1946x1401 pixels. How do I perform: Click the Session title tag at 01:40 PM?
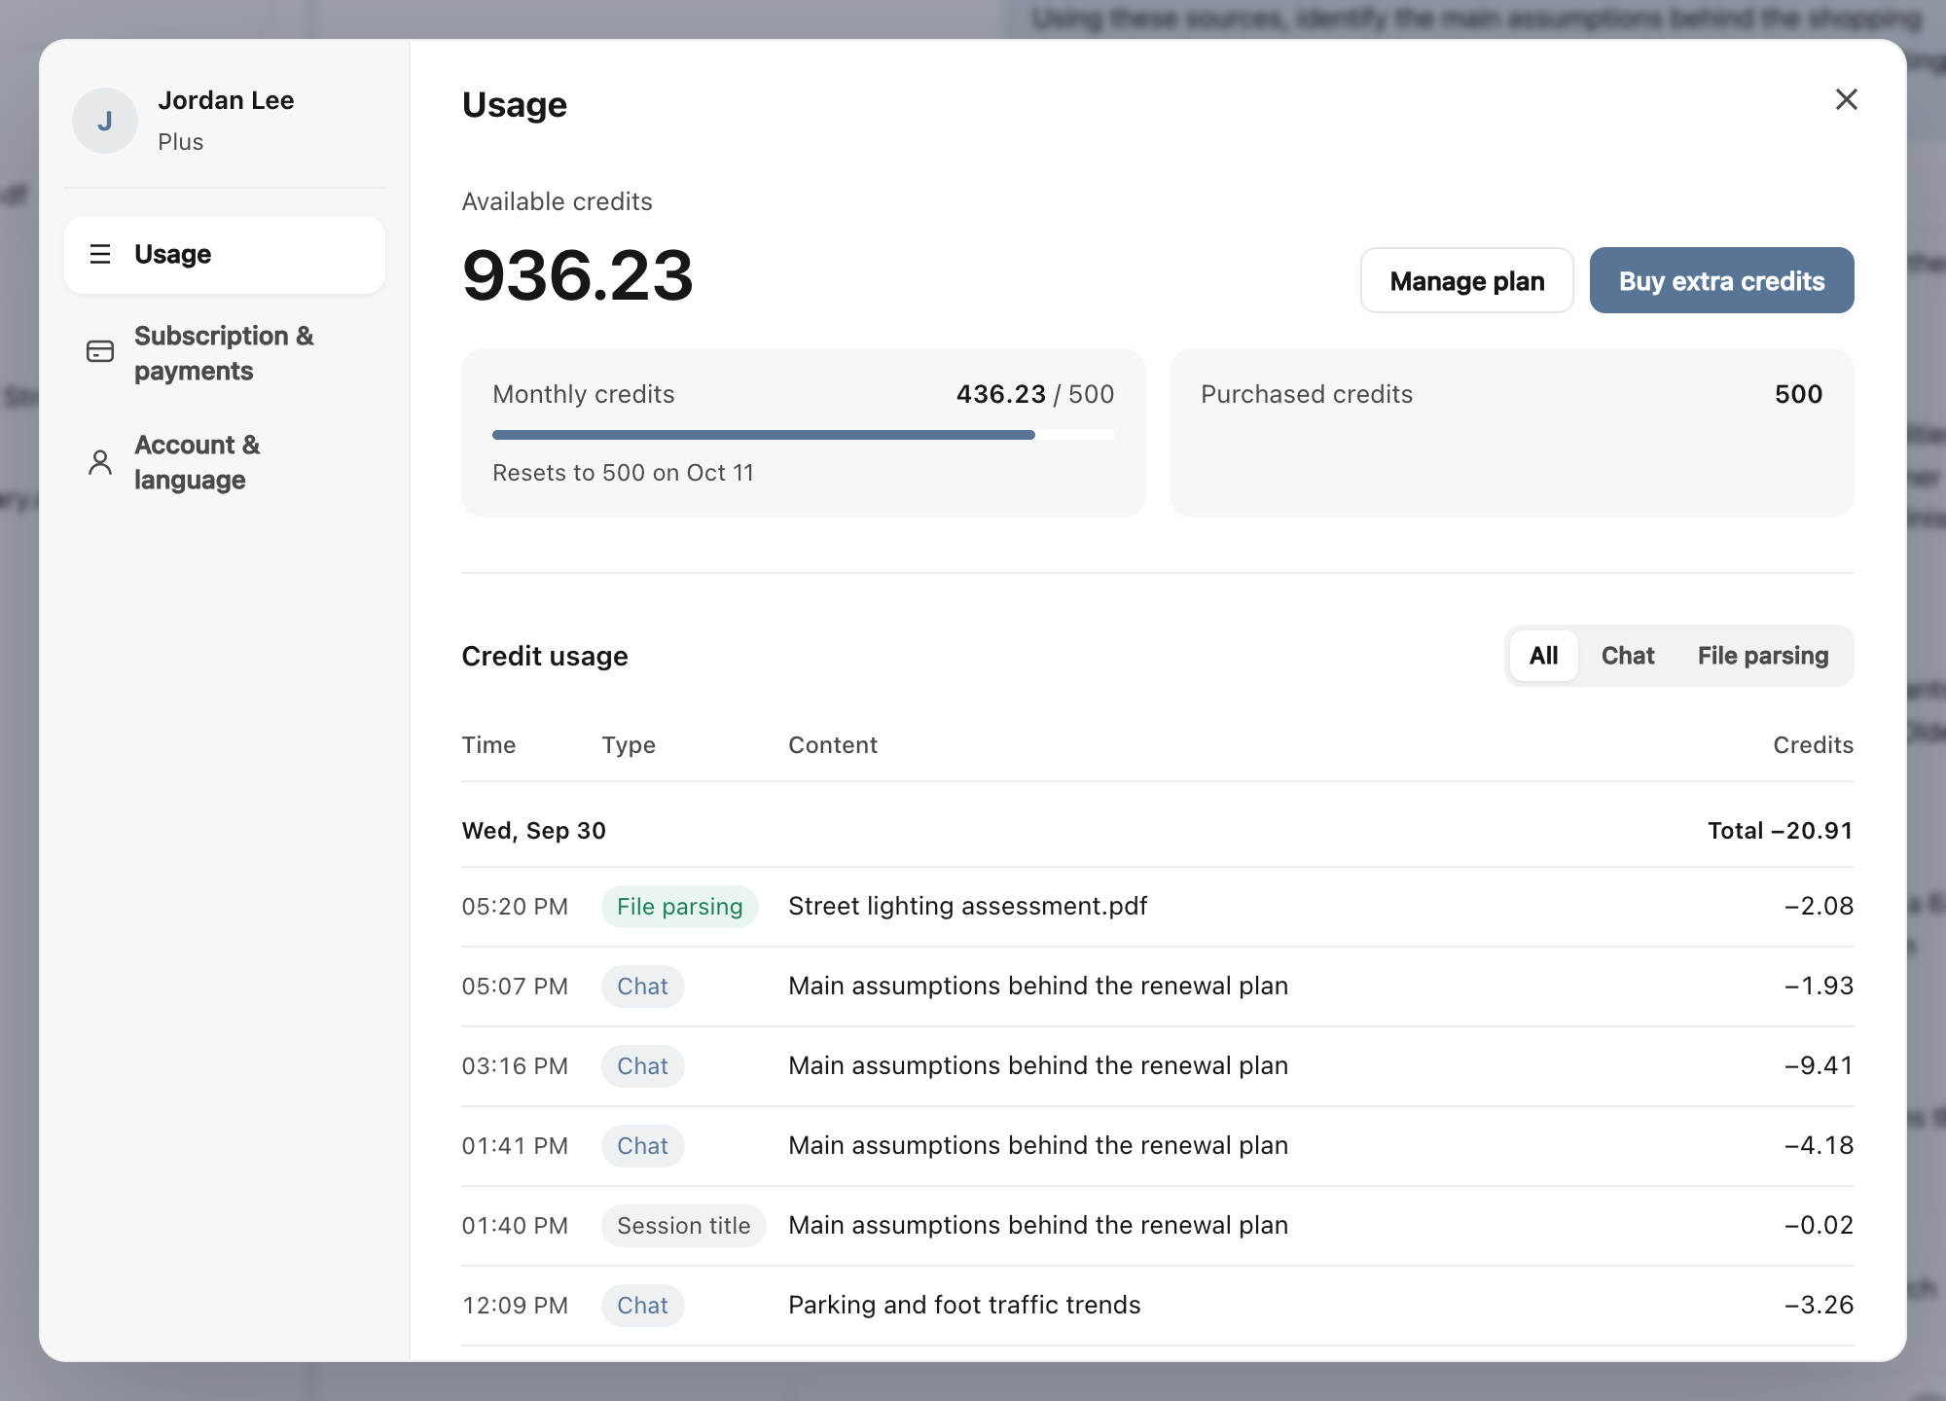point(683,1226)
